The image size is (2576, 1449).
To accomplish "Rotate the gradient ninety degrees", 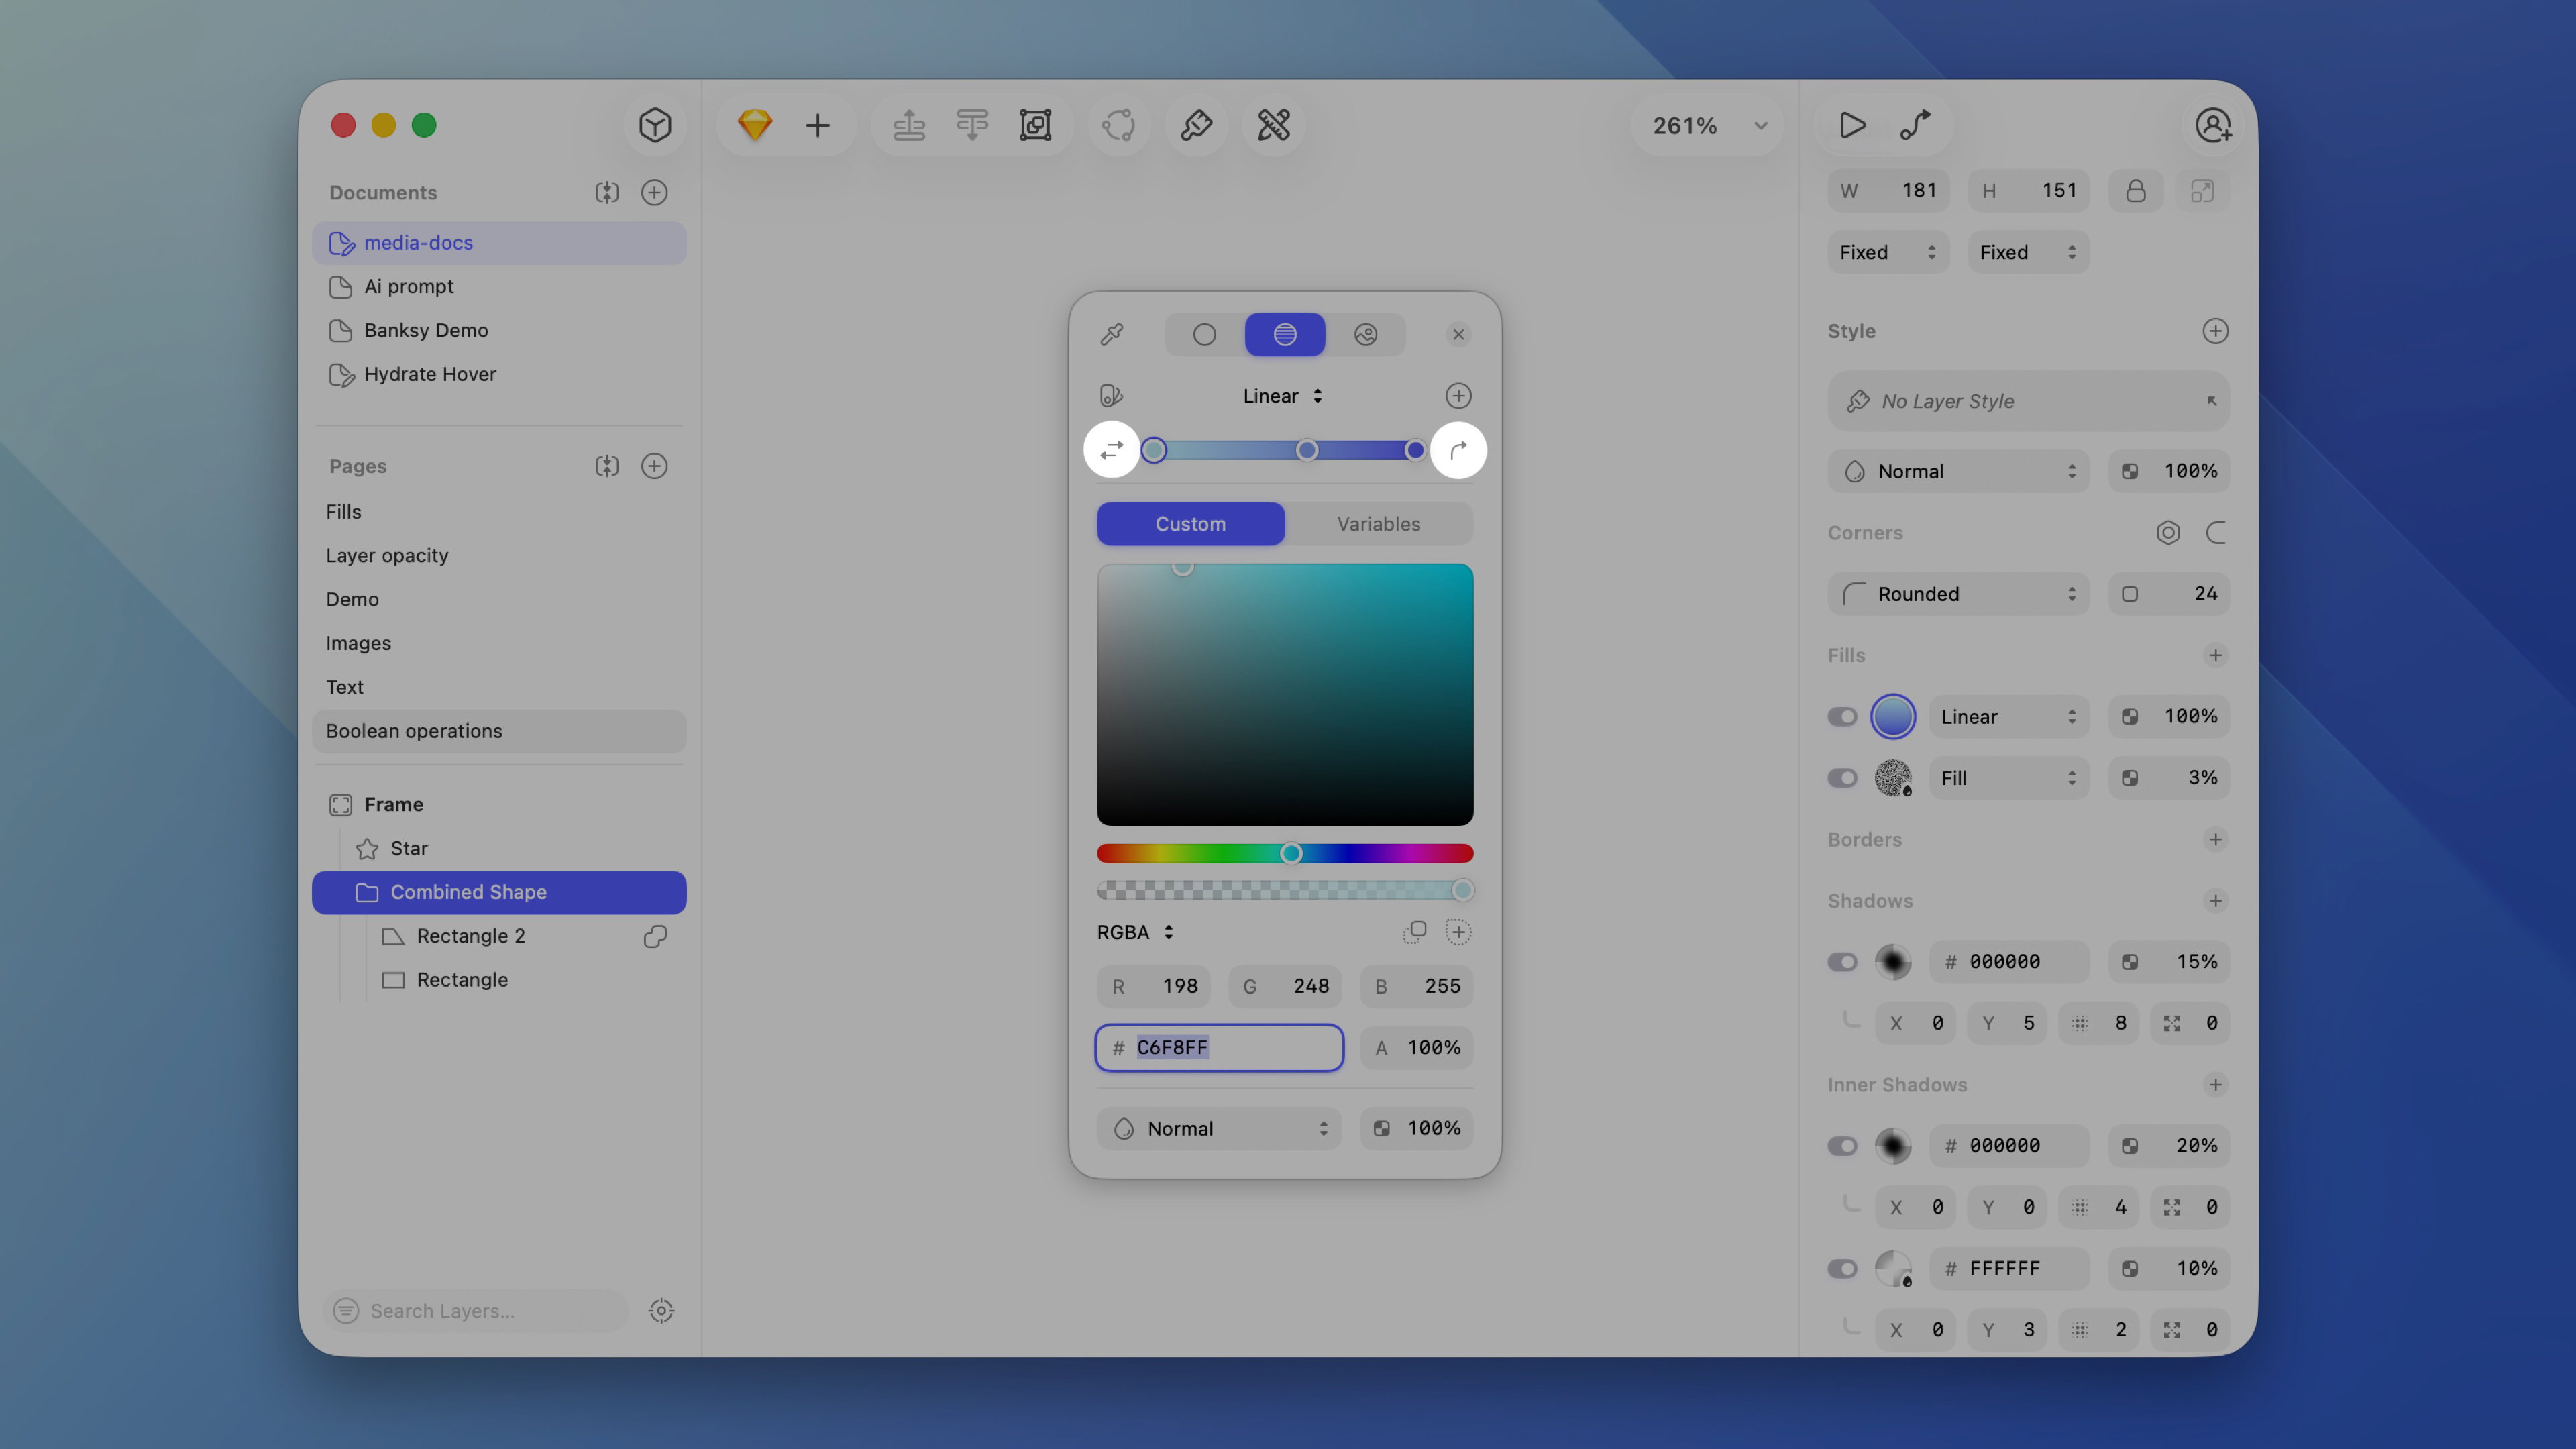I will pyautogui.click(x=1458, y=449).
